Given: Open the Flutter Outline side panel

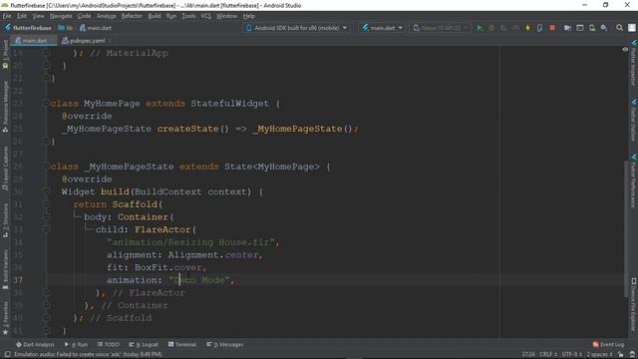Looking at the screenshot, I should click(634, 120).
